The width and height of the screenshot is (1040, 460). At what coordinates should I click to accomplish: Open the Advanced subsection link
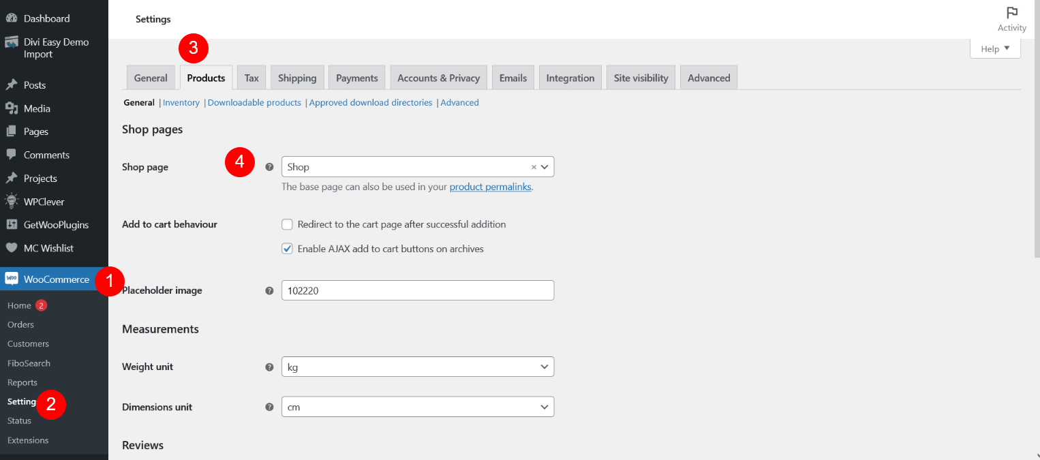click(x=459, y=102)
